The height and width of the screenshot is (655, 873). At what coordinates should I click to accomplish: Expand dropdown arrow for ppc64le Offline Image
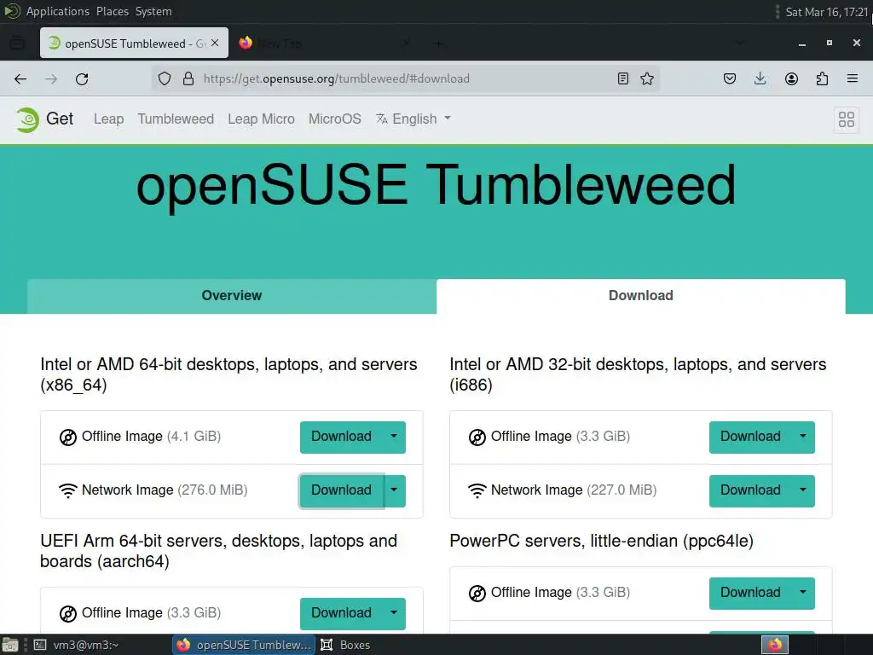pos(803,594)
